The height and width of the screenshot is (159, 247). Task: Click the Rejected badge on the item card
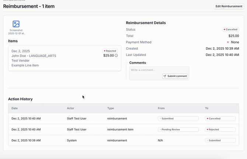click(x=110, y=51)
